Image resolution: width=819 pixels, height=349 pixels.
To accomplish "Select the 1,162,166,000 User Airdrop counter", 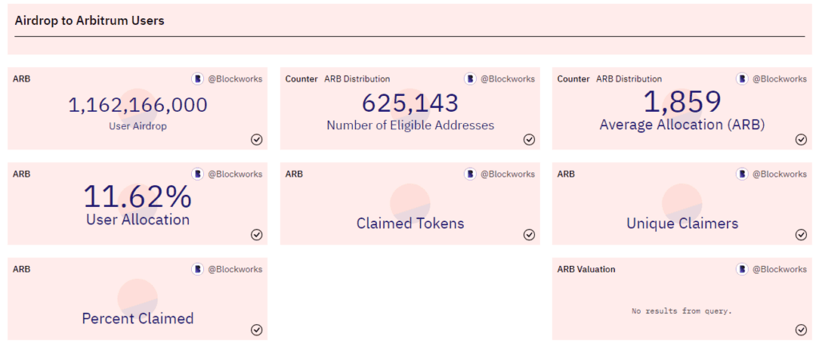I will (138, 105).
